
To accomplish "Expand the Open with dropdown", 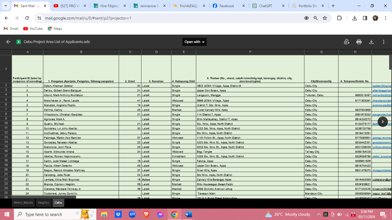I will pyautogui.click(x=195, y=42).
